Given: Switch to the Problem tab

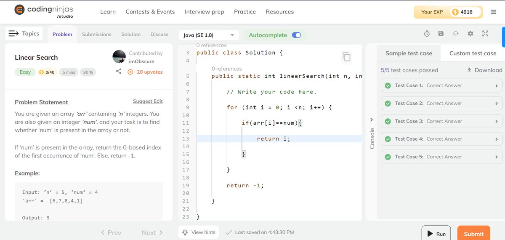Looking at the screenshot, I should tap(62, 35).
